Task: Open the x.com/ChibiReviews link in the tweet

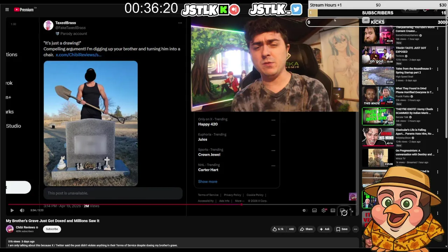Action: point(78,55)
